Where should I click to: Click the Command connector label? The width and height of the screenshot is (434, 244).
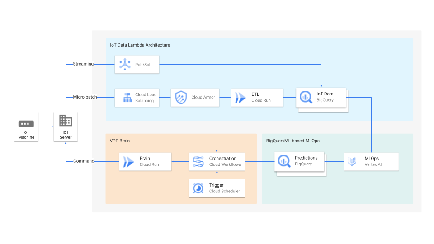[x=84, y=161]
